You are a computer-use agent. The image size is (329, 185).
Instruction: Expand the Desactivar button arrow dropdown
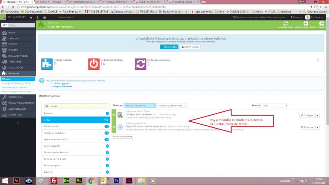click(x=317, y=127)
